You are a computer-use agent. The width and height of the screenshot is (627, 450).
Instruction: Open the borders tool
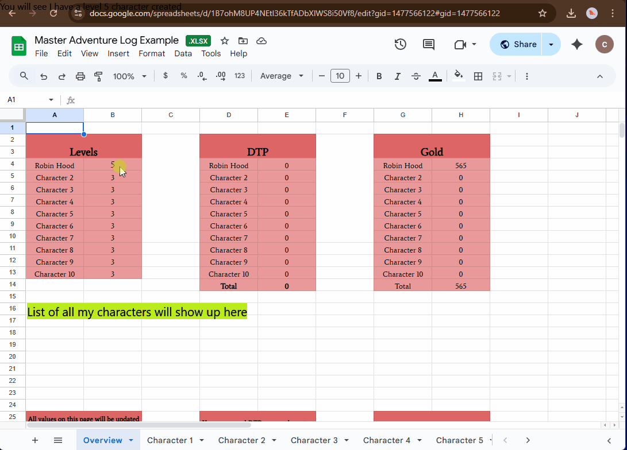[478, 76]
